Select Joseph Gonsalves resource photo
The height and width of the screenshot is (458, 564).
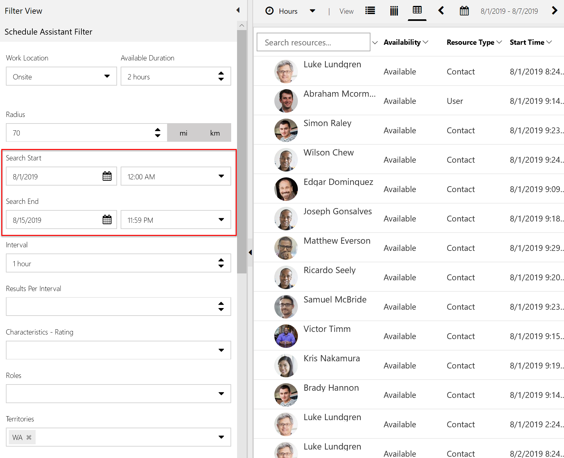pos(286,218)
